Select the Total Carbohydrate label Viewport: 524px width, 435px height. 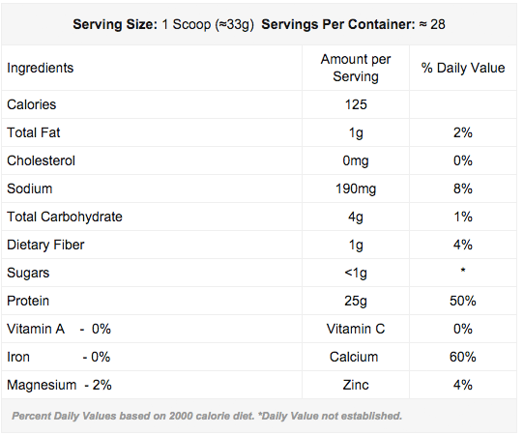pos(65,217)
